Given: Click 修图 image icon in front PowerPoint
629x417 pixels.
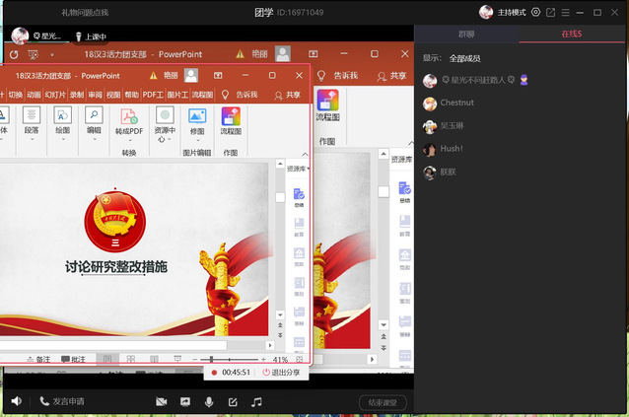Looking at the screenshot, I should click(x=197, y=116).
